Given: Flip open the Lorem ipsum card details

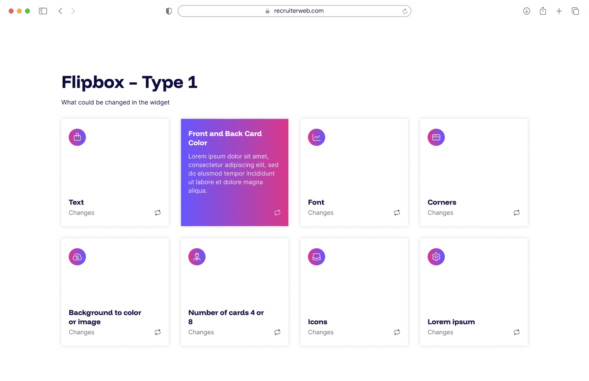Looking at the screenshot, I should [x=516, y=332].
